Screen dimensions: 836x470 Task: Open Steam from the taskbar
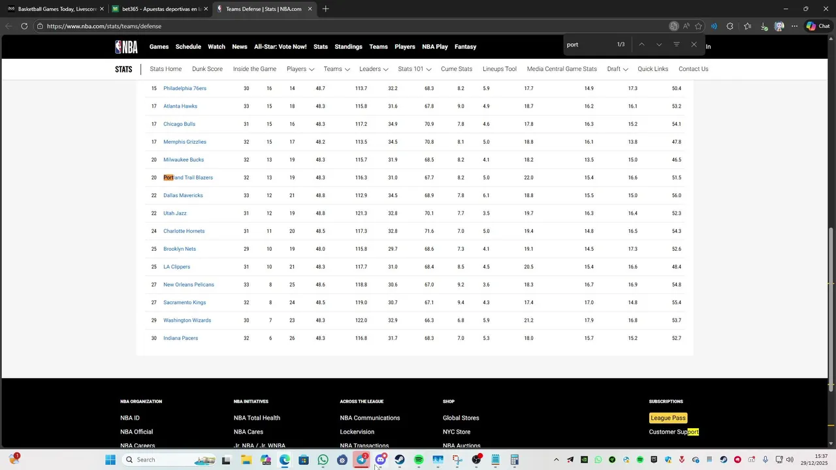[x=400, y=460]
